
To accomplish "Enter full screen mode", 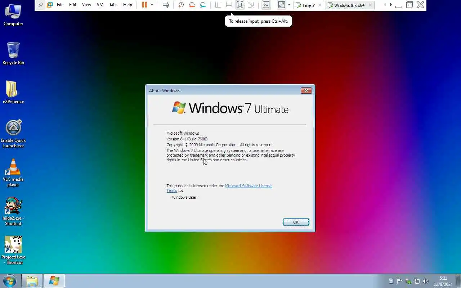I will coord(240,5).
